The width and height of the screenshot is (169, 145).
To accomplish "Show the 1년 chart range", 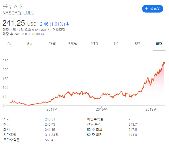I will pyautogui.click(x=116, y=44).
